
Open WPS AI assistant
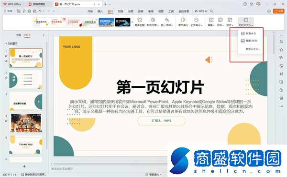(x=201, y=11)
